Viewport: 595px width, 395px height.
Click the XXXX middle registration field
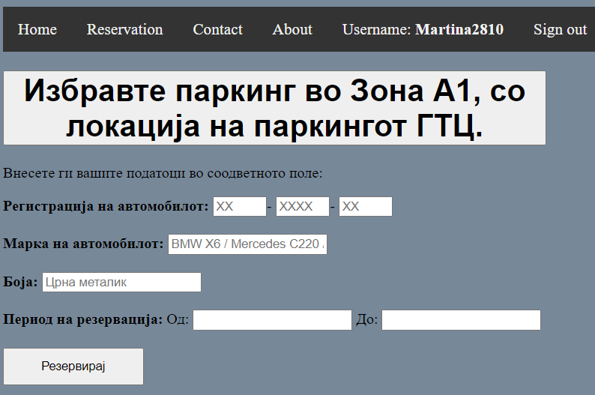(303, 206)
